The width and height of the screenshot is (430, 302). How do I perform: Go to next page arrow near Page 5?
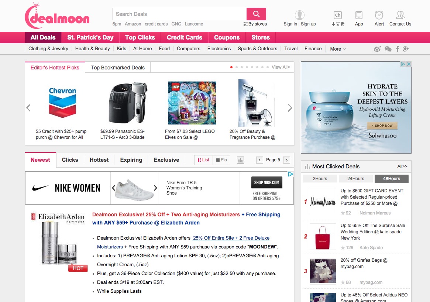[x=286, y=160]
